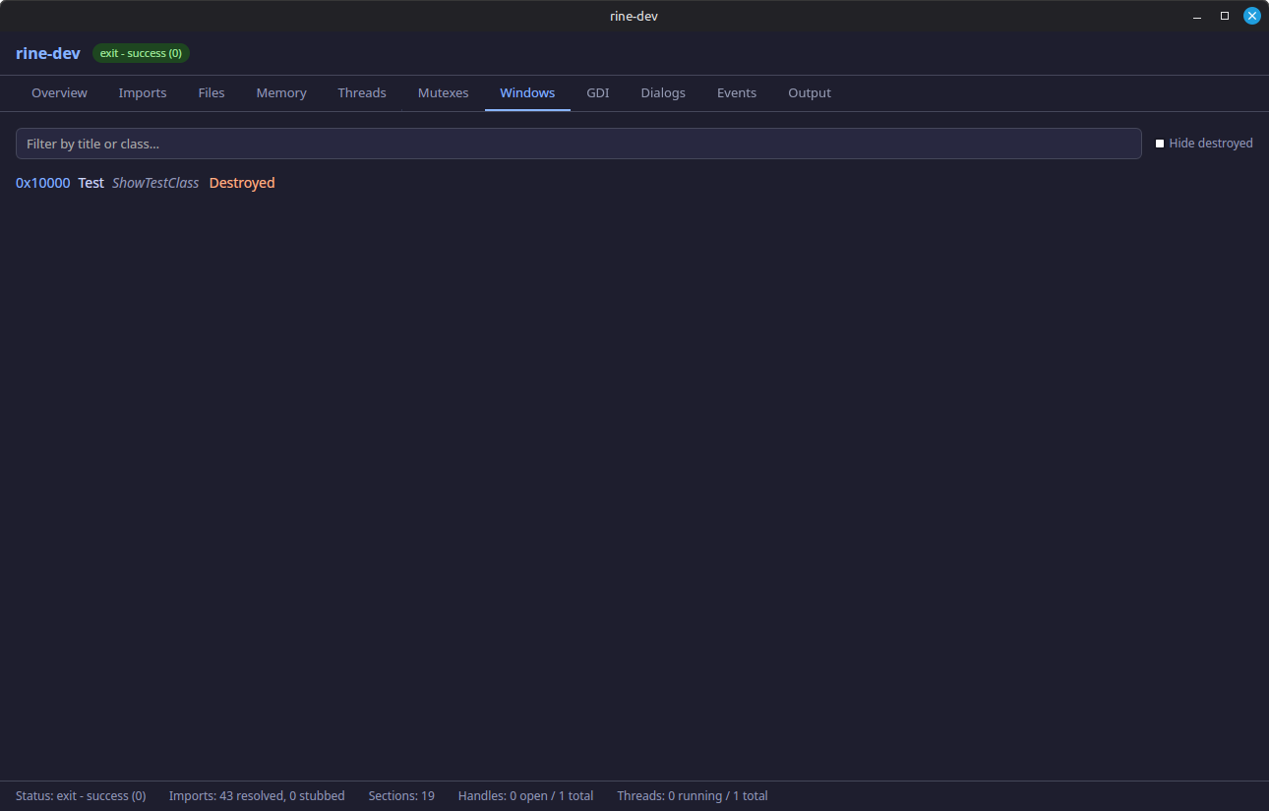Switch to the Threads tab
1269x811 pixels.
click(x=362, y=92)
